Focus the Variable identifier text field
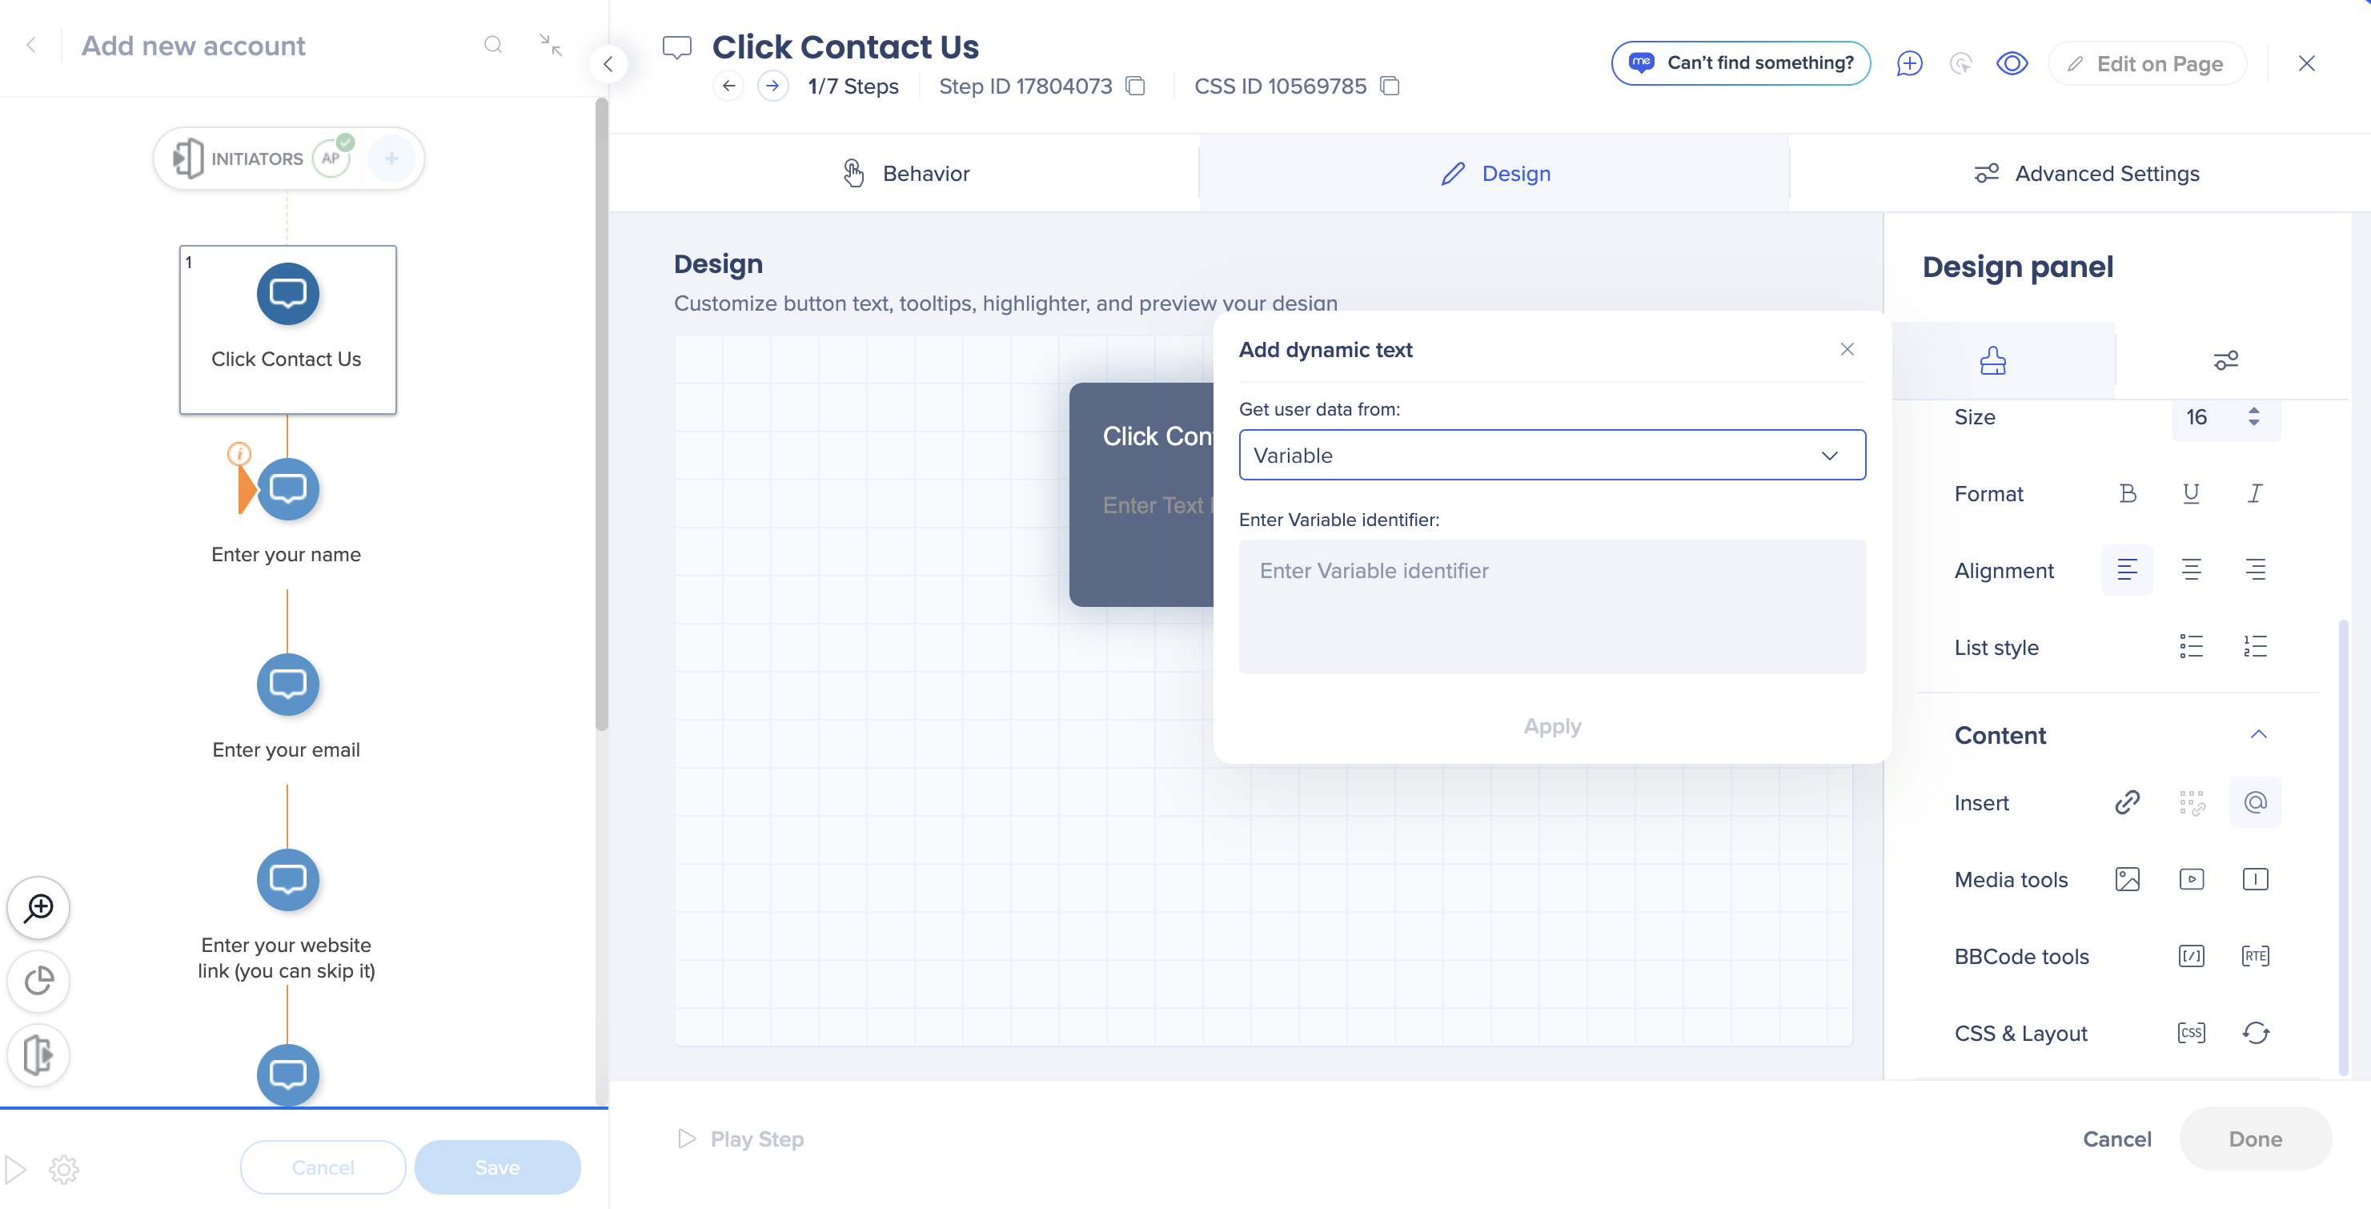Image resolution: width=2371 pixels, height=1209 pixels. [x=1552, y=606]
